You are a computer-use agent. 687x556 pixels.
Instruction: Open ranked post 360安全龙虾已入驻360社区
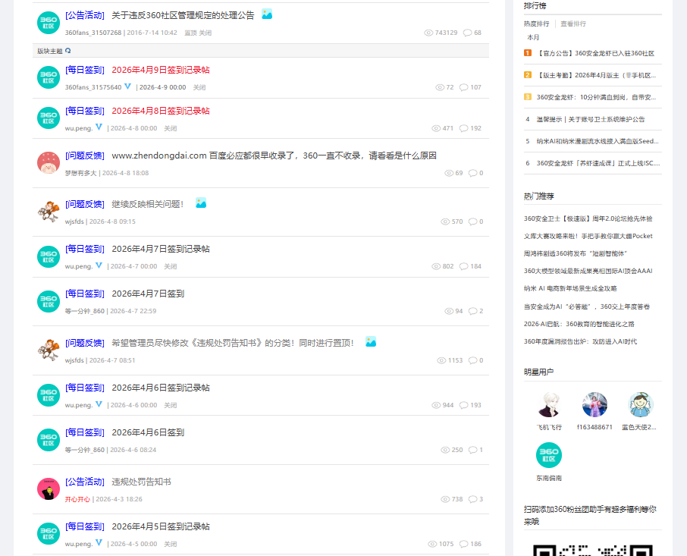(x=595, y=53)
